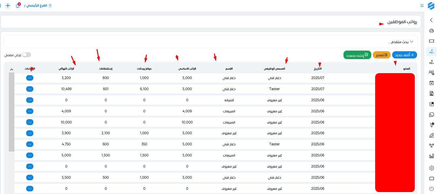Click the رواتب الموظفين page title
Image resolution: width=438 pixels, height=194 pixels.
[402, 22]
